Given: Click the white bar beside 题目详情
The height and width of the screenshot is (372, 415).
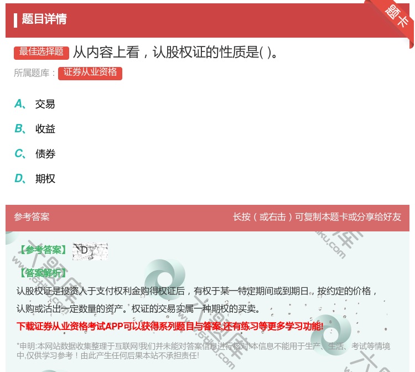Looking at the screenshot, I should [x=15, y=20].
